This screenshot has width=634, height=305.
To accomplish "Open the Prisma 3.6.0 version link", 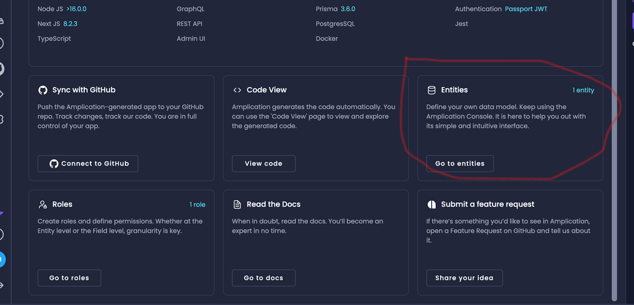I will coord(347,8).
